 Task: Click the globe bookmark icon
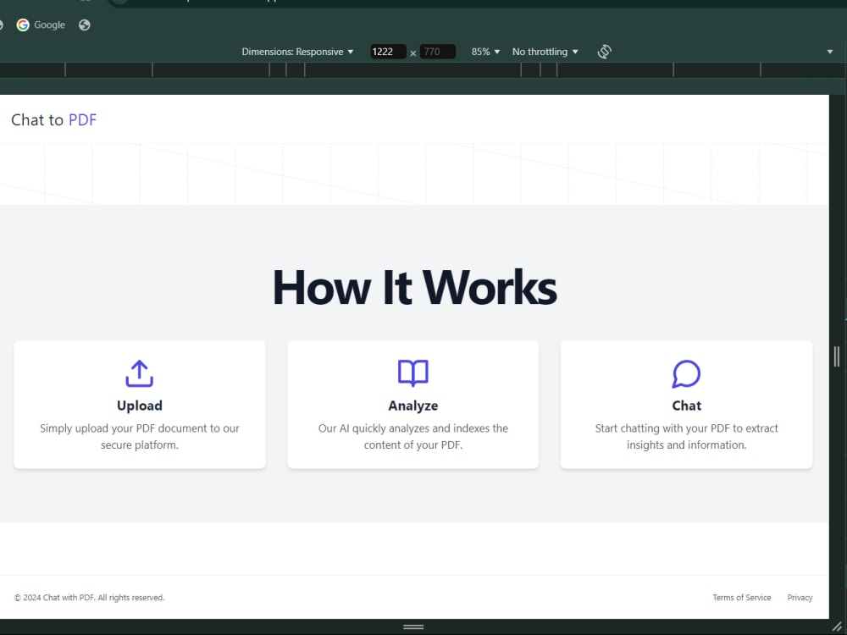pos(84,25)
